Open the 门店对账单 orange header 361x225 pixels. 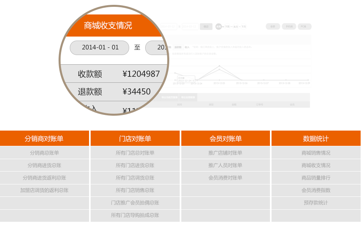135,138
